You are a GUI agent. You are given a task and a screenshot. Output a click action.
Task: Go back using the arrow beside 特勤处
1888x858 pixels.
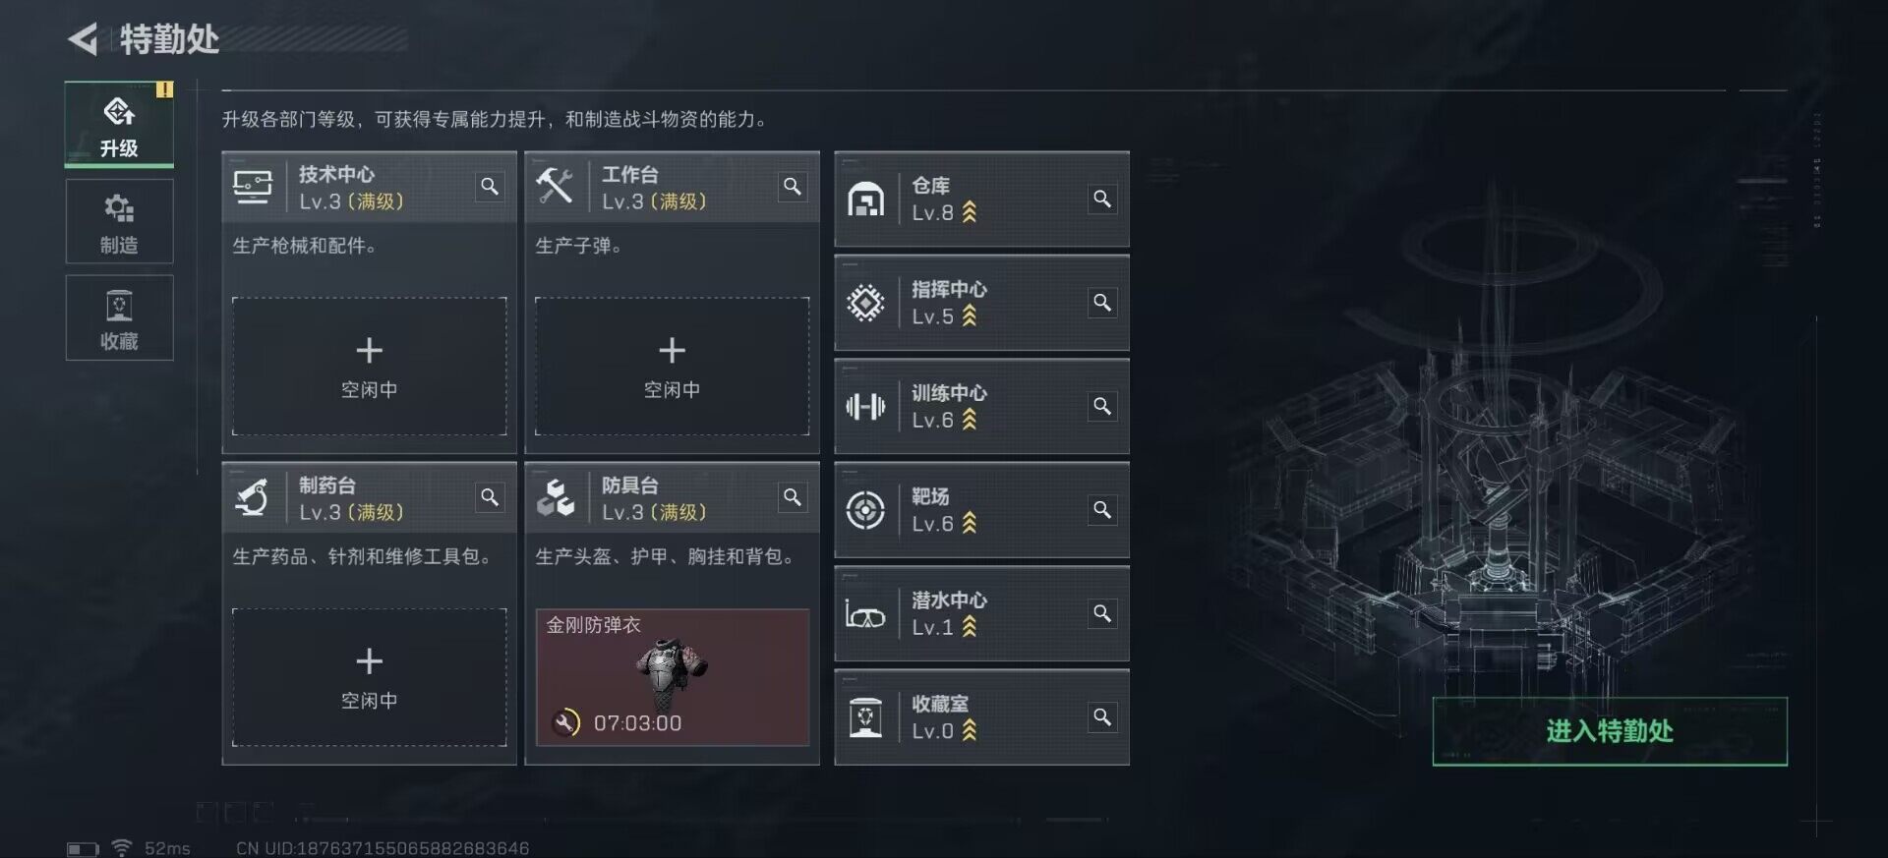point(84,39)
